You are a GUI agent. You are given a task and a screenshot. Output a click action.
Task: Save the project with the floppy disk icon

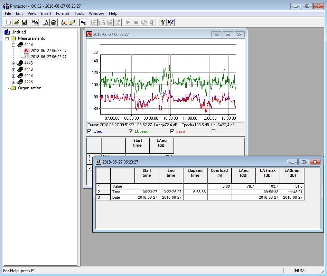25,22
